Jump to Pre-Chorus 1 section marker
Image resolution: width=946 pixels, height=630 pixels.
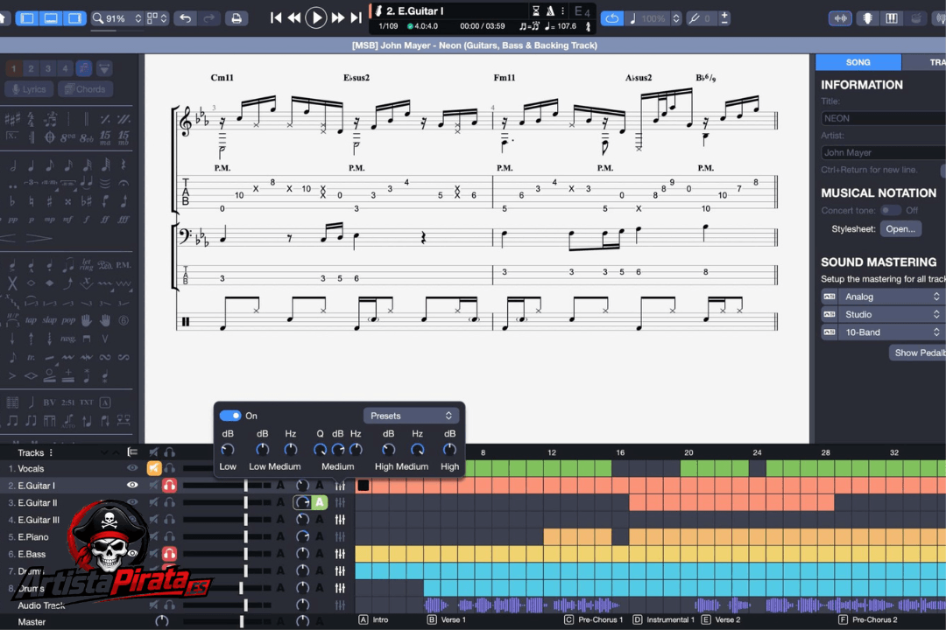click(x=594, y=619)
